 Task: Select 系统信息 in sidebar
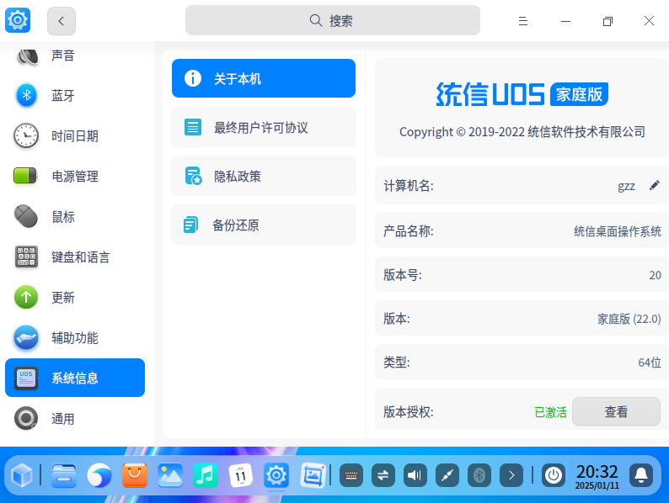point(75,378)
